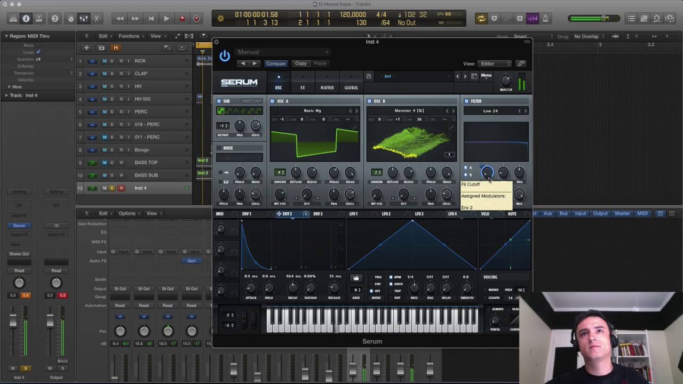Screen dimensions: 683x384
Task: Start playback with the Play button
Action: click(x=166, y=19)
